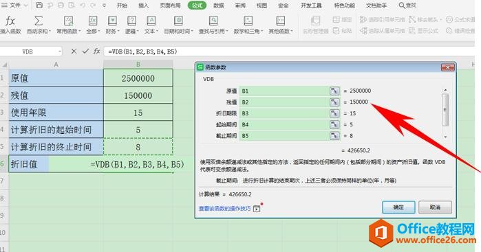Expand the quick access toolbar customize arrow

(105, 5)
